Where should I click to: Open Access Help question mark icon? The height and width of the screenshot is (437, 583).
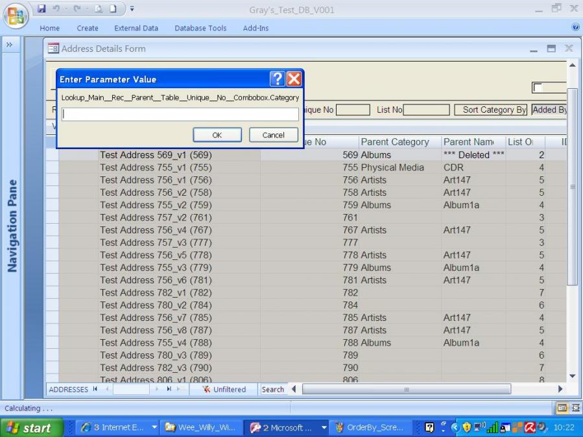point(575,27)
